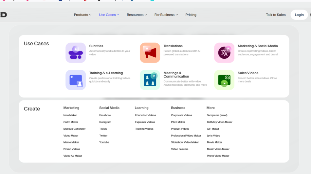Open the Resources dropdown menu

(x=137, y=15)
